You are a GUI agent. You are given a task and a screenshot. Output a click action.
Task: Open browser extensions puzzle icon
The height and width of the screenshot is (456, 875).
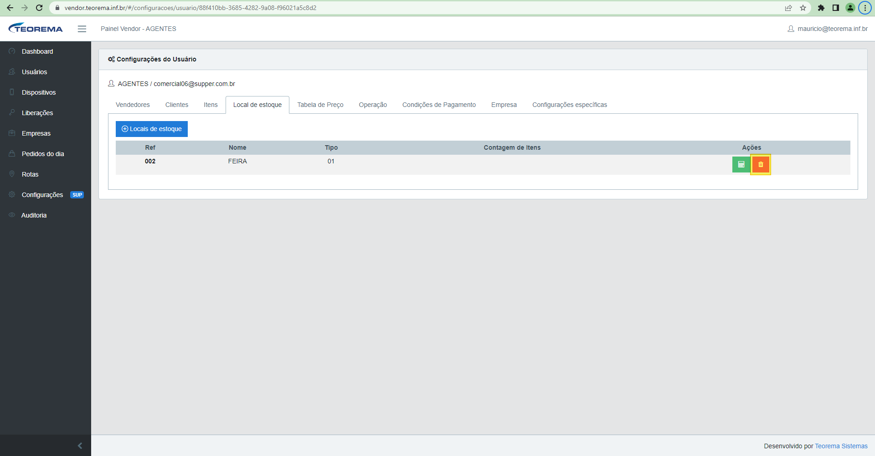(x=821, y=8)
